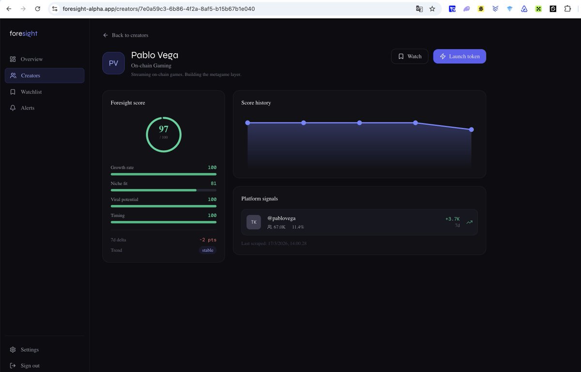Click the Niche fit value 81
The width and height of the screenshot is (581, 372).
(x=214, y=183)
